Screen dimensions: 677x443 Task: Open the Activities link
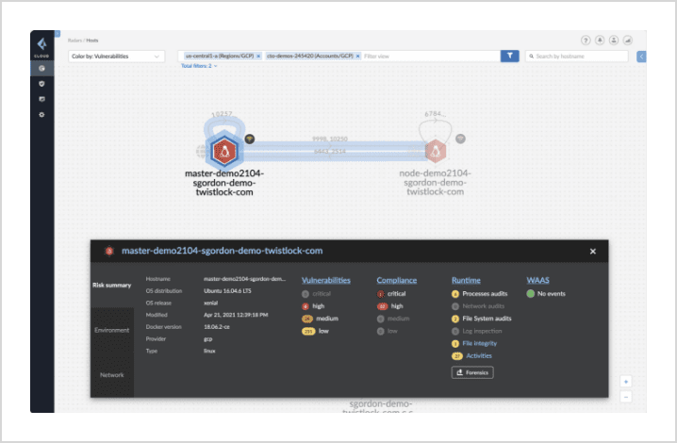click(x=479, y=355)
